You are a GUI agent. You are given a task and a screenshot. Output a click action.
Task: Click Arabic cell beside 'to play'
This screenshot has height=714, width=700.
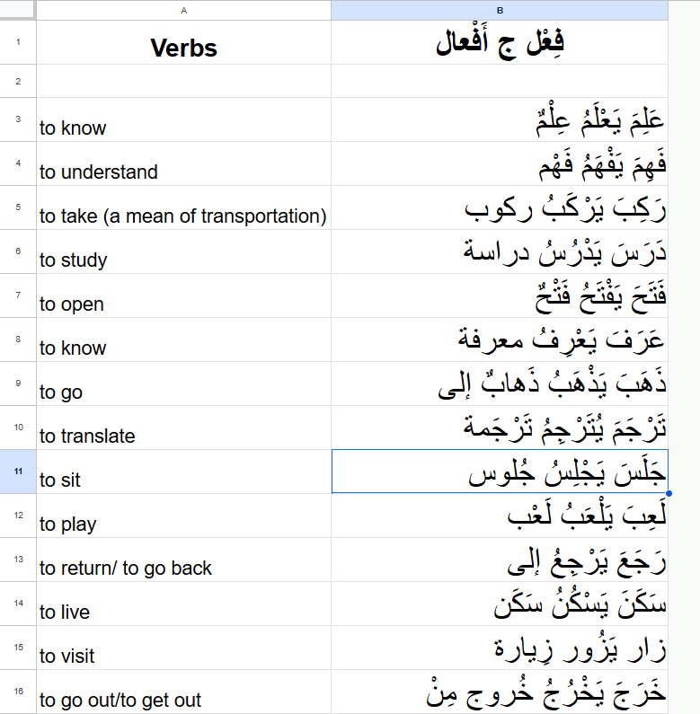[500, 516]
